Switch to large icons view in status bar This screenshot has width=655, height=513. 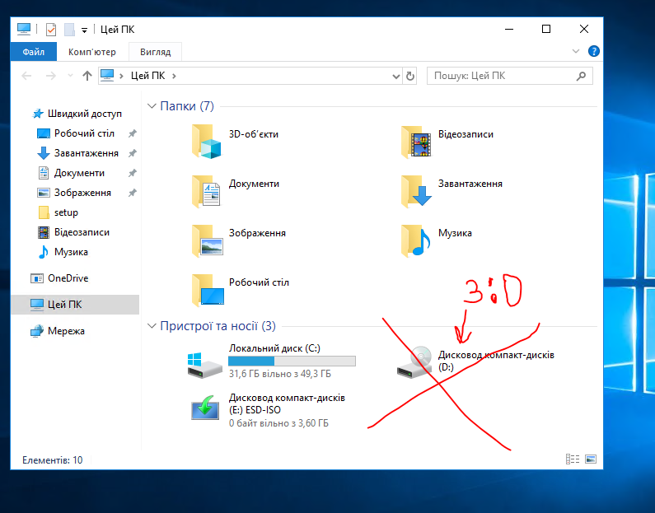click(590, 459)
